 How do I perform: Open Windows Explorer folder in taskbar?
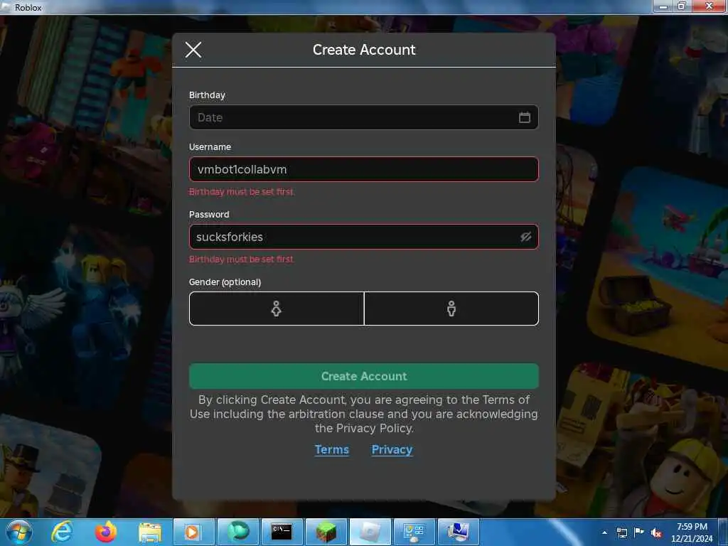pyautogui.click(x=149, y=532)
